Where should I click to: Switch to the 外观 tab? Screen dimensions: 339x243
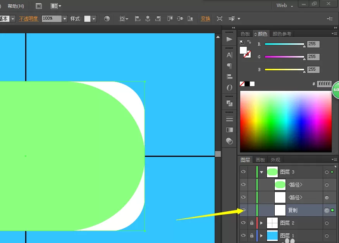click(275, 160)
